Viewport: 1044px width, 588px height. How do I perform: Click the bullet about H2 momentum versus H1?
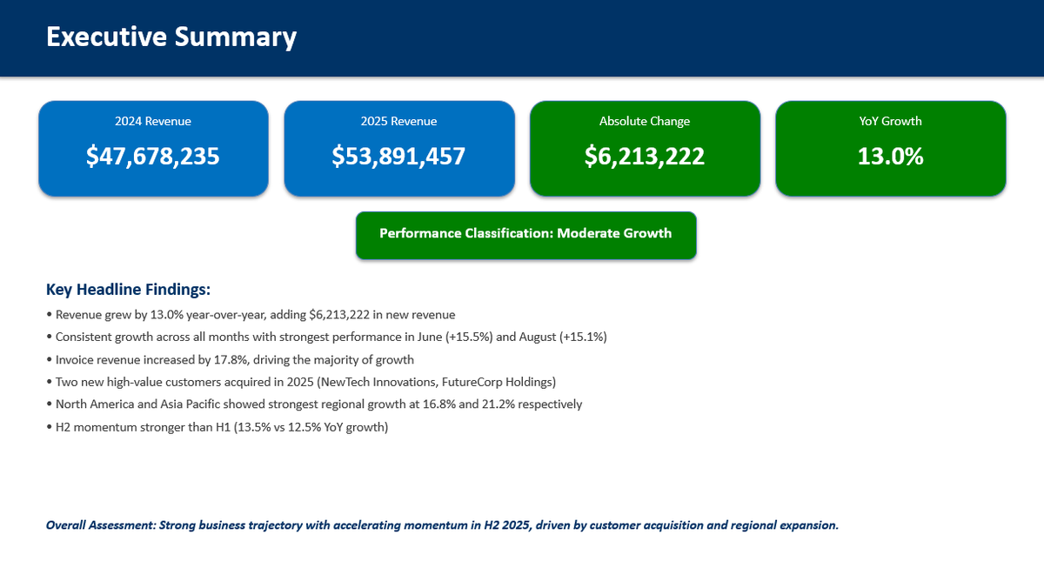click(217, 427)
